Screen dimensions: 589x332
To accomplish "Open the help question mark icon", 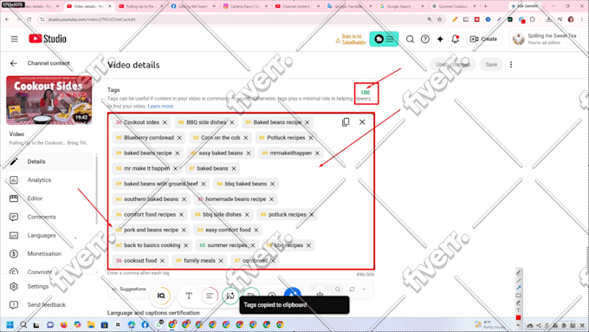I will tap(424, 39).
